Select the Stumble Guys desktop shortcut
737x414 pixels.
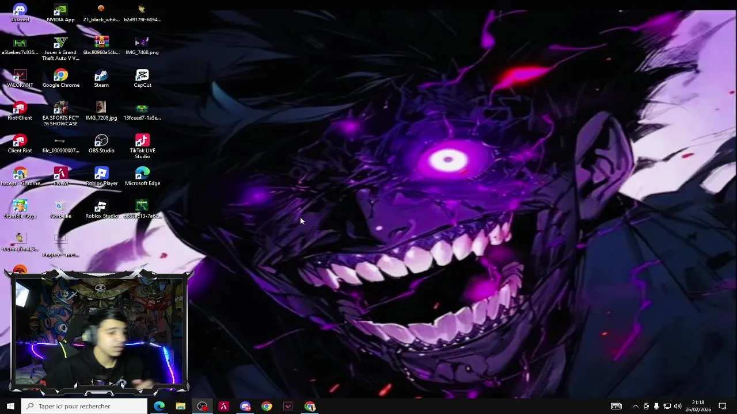pyautogui.click(x=20, y=210)
